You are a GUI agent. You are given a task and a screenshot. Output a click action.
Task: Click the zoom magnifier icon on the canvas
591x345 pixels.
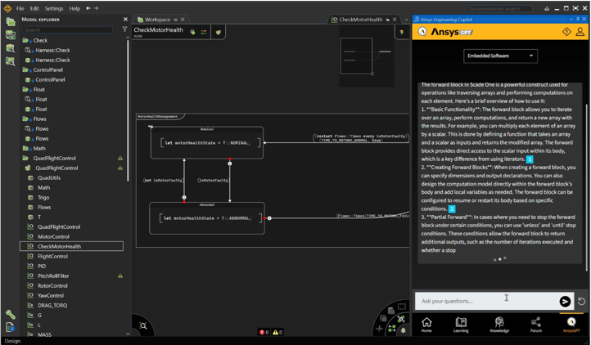coord(143,326)
